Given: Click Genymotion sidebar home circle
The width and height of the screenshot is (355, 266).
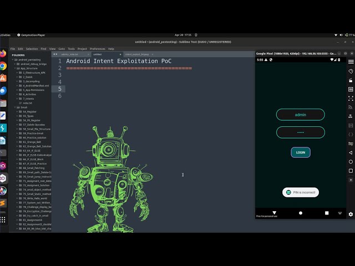Looking at the screenshot, I should click(351, 162).
